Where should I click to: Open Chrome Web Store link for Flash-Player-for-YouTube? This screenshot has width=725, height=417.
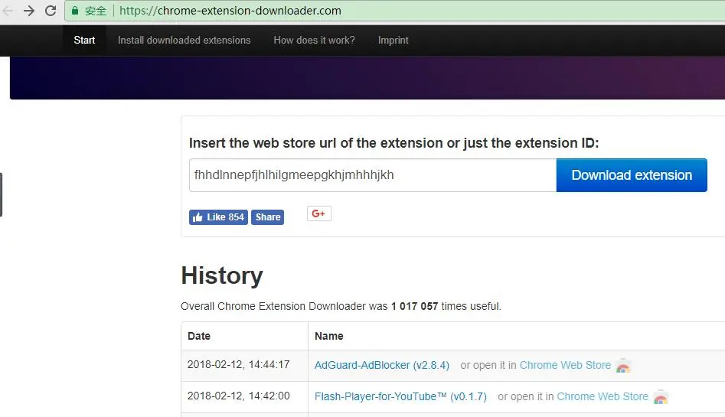[603, 396]
